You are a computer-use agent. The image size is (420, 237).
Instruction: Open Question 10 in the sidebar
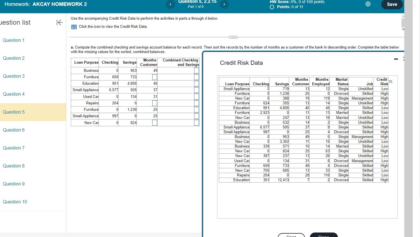15,202
